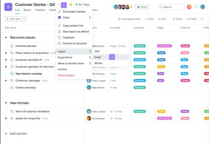
Task: Click the Share button
Action: [x=142, y=7]
